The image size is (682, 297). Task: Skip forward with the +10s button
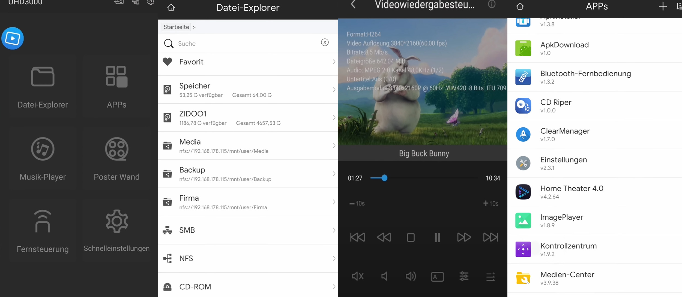(x=491, y=204)
